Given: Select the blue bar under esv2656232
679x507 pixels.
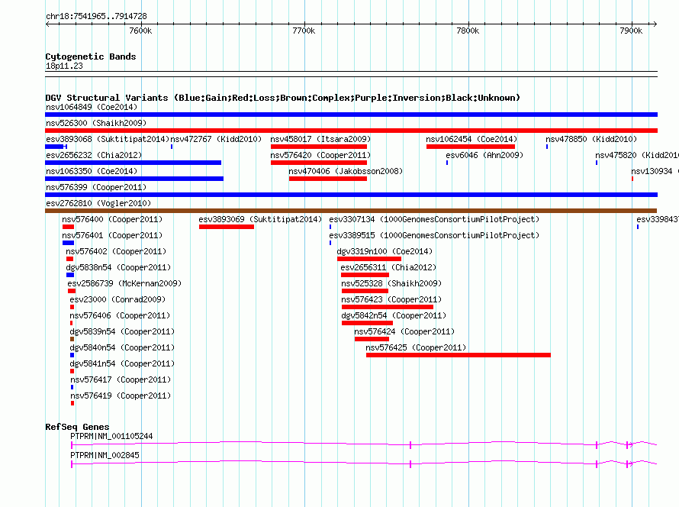Looking at the screenshot, I should tap(133, 163).
